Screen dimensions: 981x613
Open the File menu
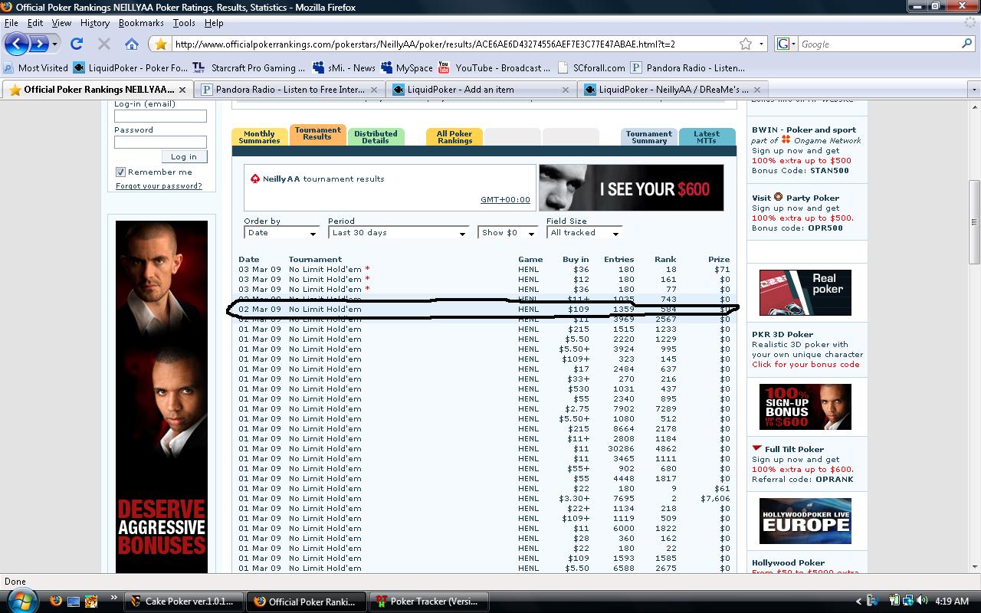11,23
